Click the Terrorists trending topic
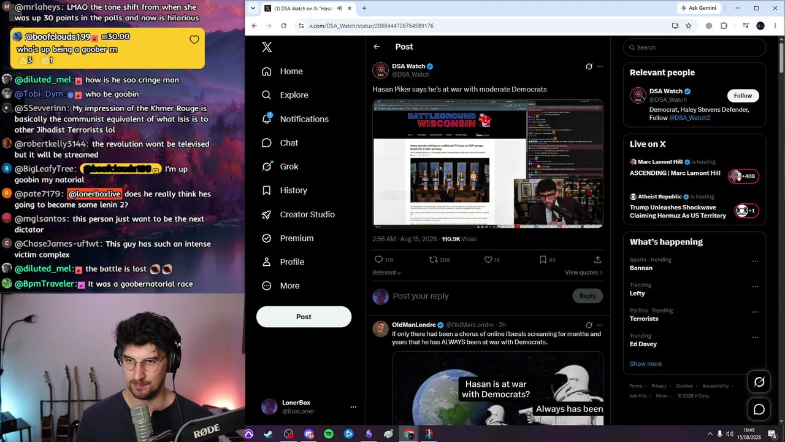The image size is (785, 442). [644, 319]
